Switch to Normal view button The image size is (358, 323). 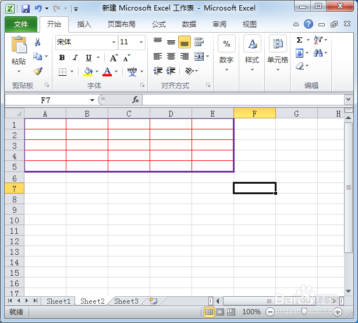[x=209, y=312]
